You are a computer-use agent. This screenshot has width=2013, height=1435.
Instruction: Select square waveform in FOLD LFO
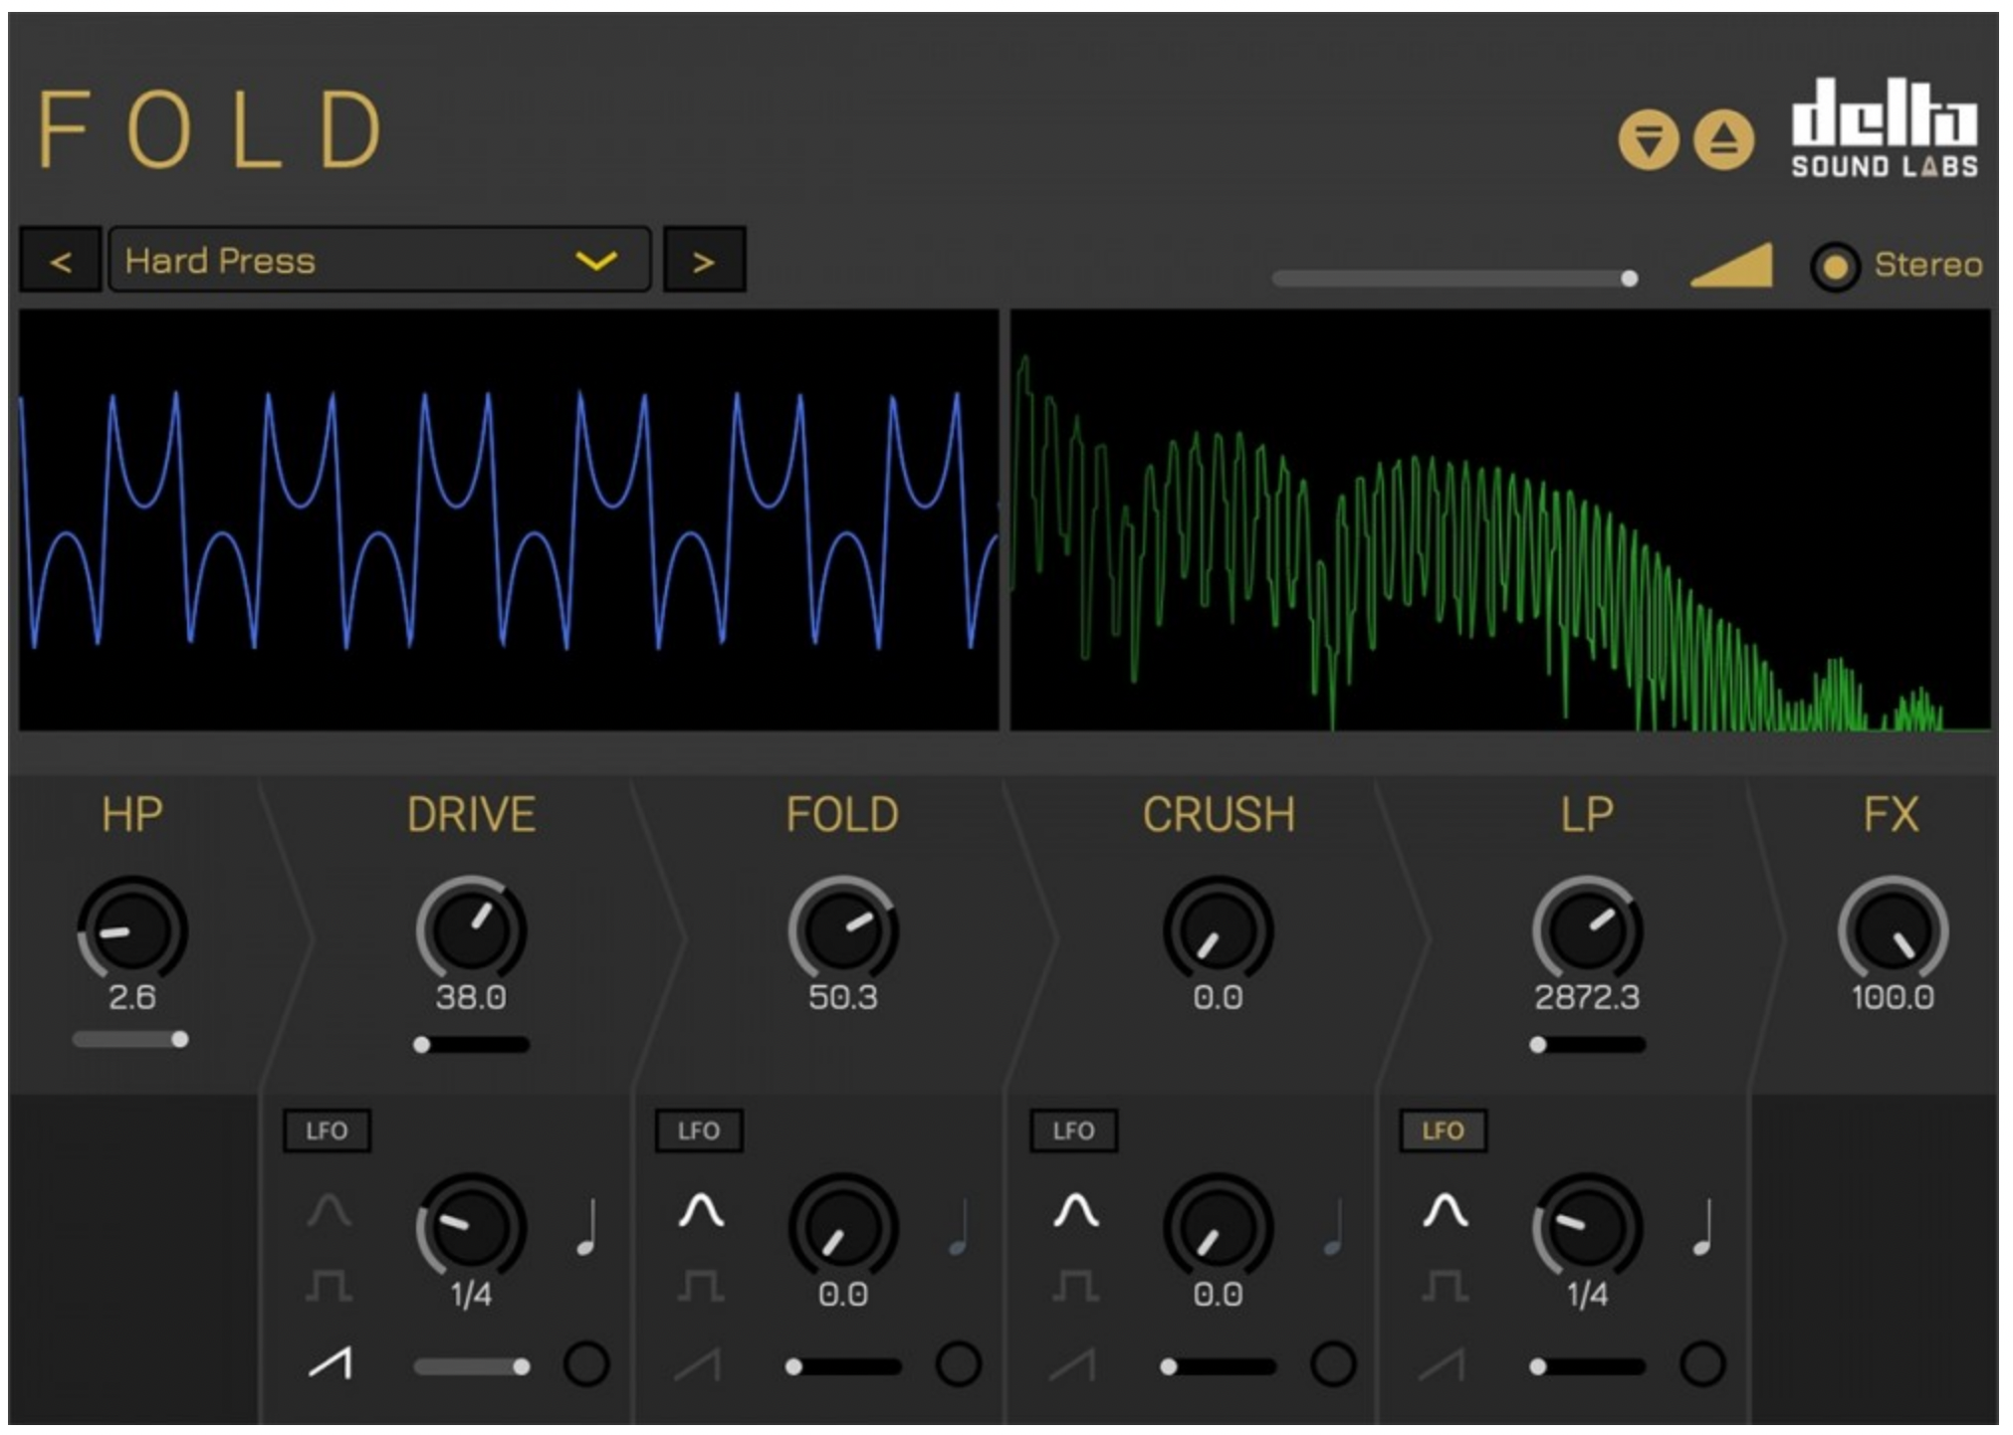pyautogui.click(x=701, y=1285)
